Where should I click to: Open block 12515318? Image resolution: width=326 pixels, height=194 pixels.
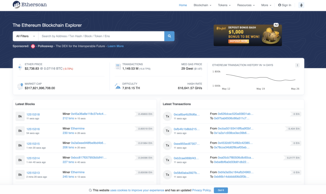[x=33, y=114]
